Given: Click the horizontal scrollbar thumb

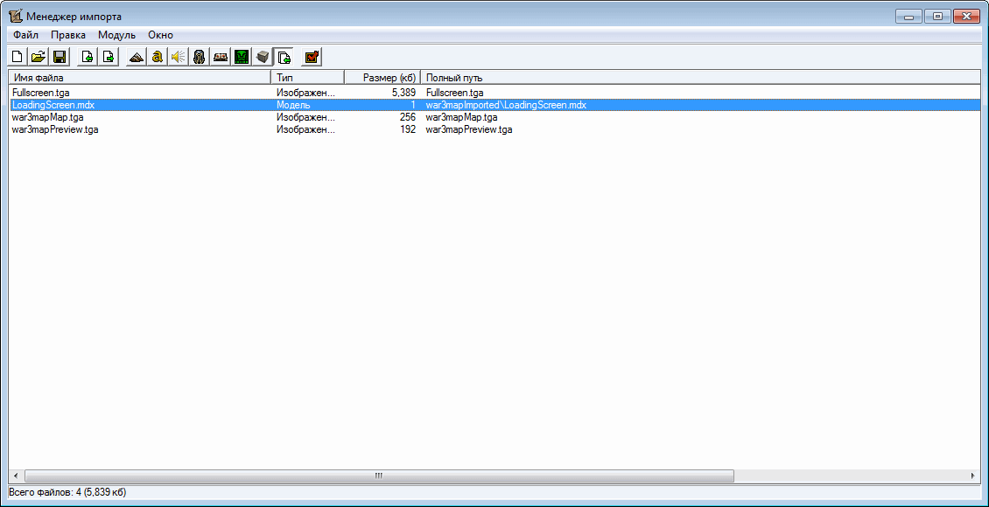Looking at the screenshot, I should 379,476.
